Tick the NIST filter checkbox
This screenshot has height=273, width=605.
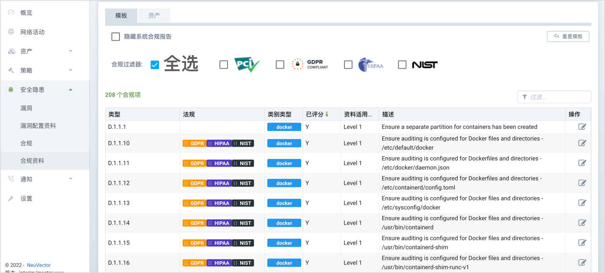point(402,65)
